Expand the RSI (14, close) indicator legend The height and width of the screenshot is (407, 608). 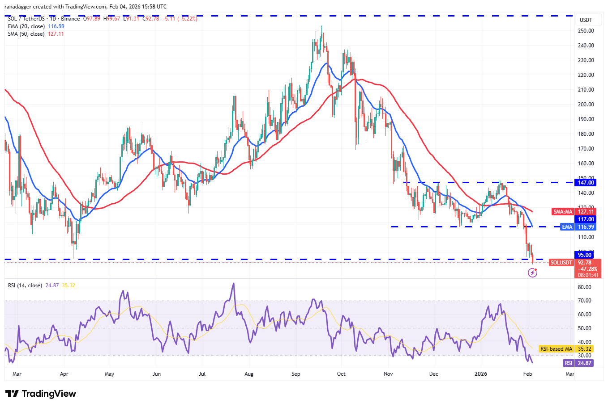pos(25,284)
